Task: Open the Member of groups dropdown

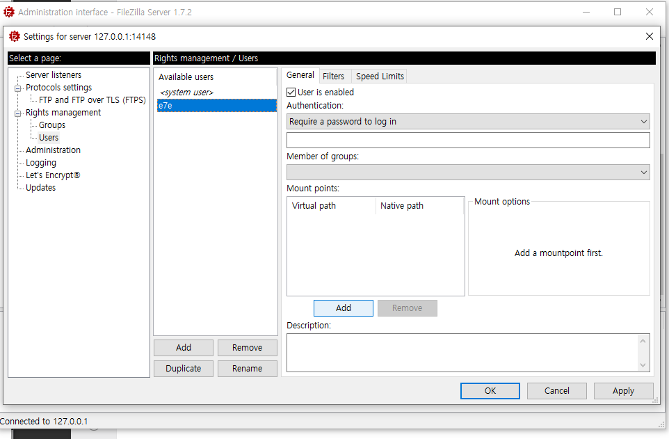Action: 468,173
